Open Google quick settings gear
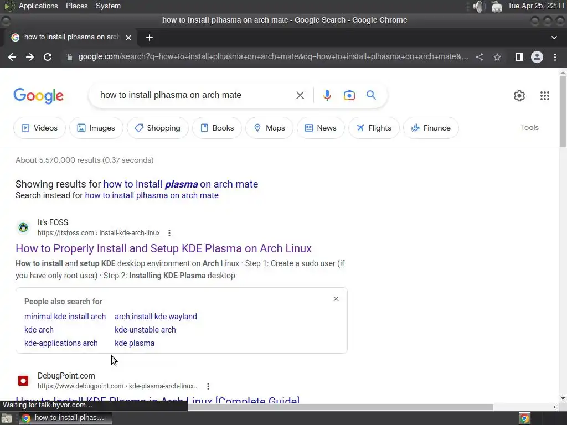 click(x=519, y=95)
